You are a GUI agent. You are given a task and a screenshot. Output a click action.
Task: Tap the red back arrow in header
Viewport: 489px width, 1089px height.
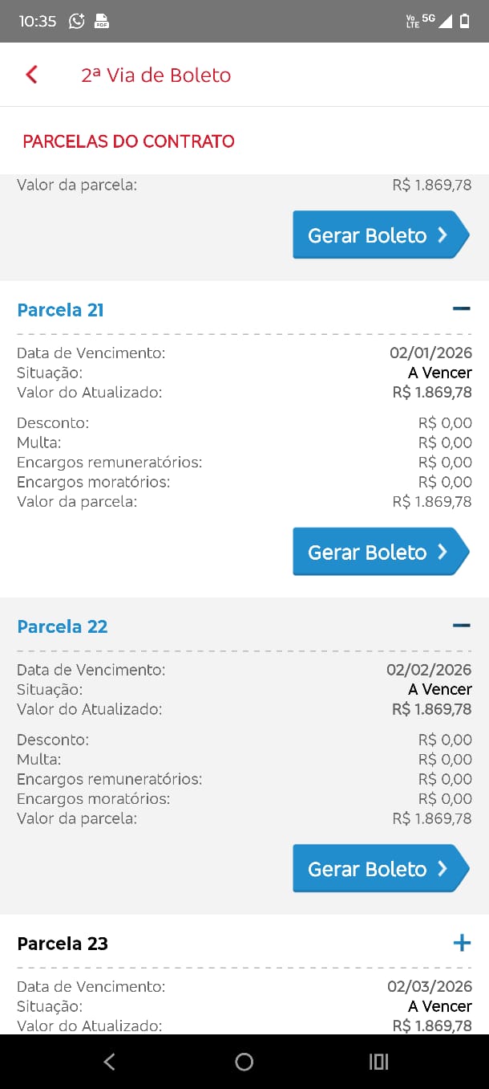[x=32, y=75]
